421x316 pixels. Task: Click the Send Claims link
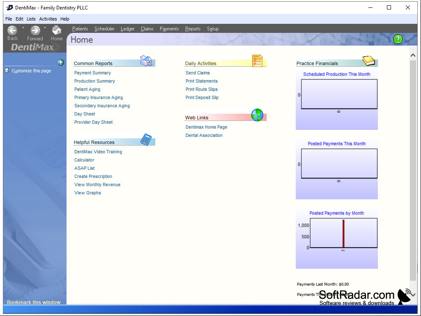pyautogui.click(x=198, y=73)
